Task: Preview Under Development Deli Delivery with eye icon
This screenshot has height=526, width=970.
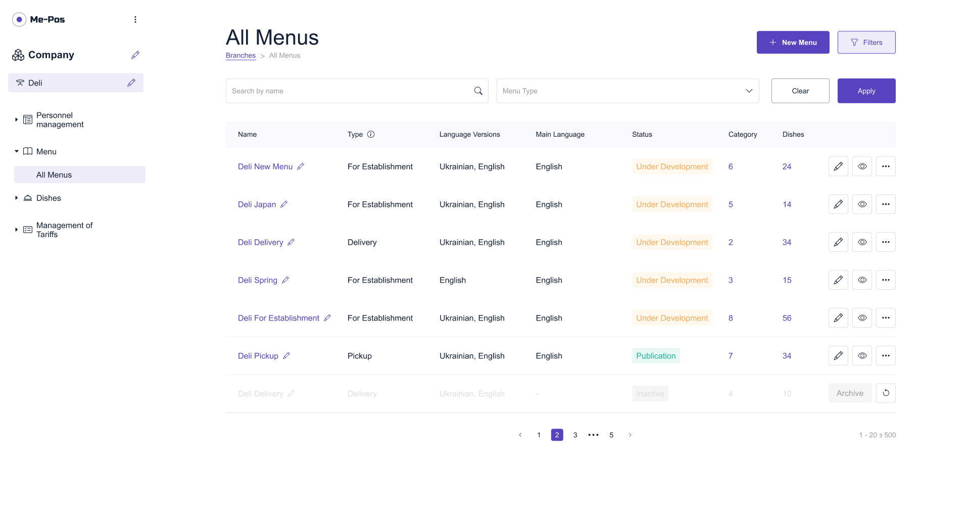Action: (x=862, y=242)
